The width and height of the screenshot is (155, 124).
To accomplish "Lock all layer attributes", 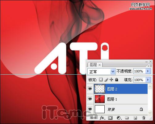I will (x=116, y=80).
